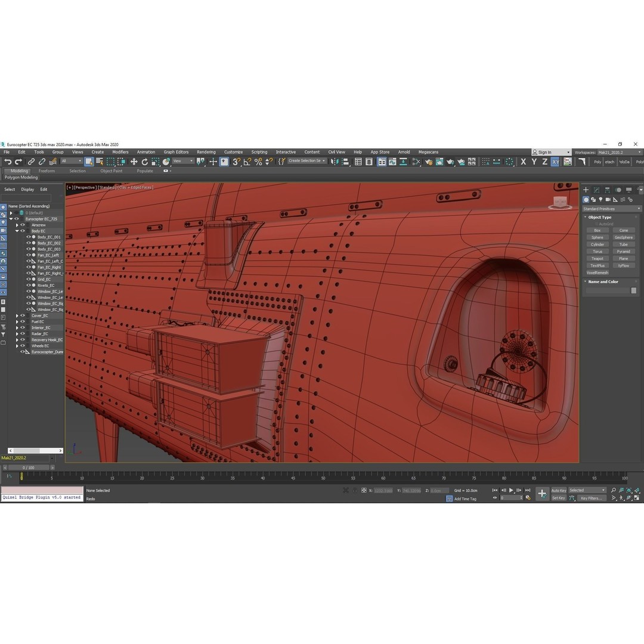This screenshot has width=644, height=644.
Task: Activate the Unlink Selection tool
Action: 42,162
